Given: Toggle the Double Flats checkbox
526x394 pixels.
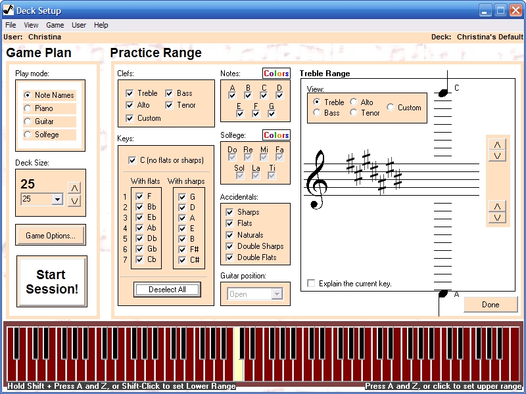Looking at the screenshot, I should coord(229,257).
